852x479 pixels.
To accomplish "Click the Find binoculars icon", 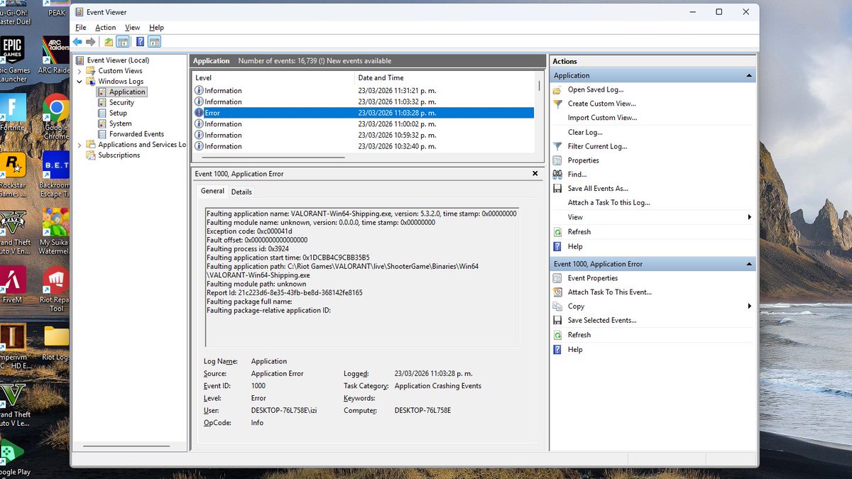I will click(557, 174).
